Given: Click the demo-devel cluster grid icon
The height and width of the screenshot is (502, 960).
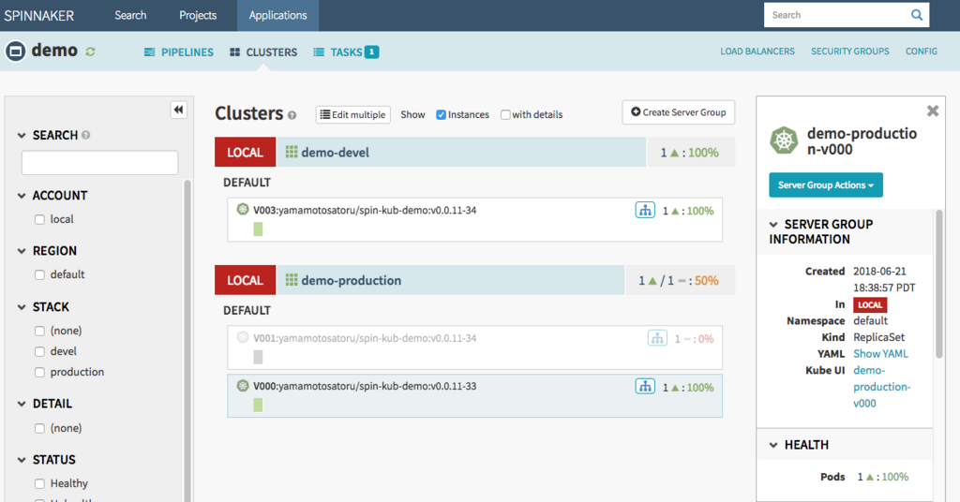Looking at the screenshot, I should 292,152.
